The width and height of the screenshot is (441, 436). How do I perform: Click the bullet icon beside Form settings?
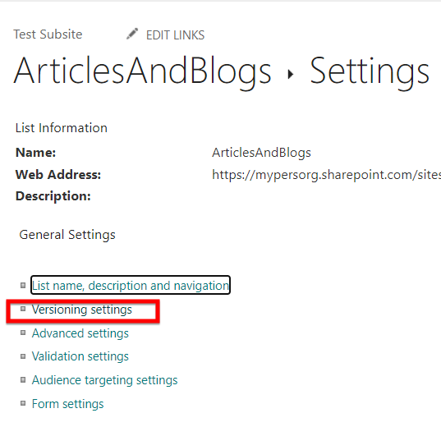pos(23,403)
